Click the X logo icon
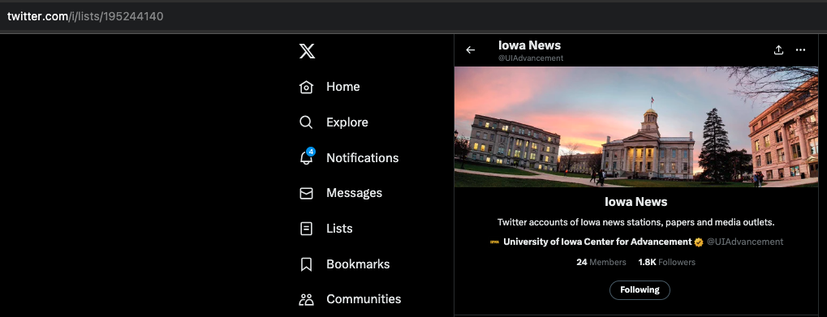 pyautogui.click(x=307, y=51)
